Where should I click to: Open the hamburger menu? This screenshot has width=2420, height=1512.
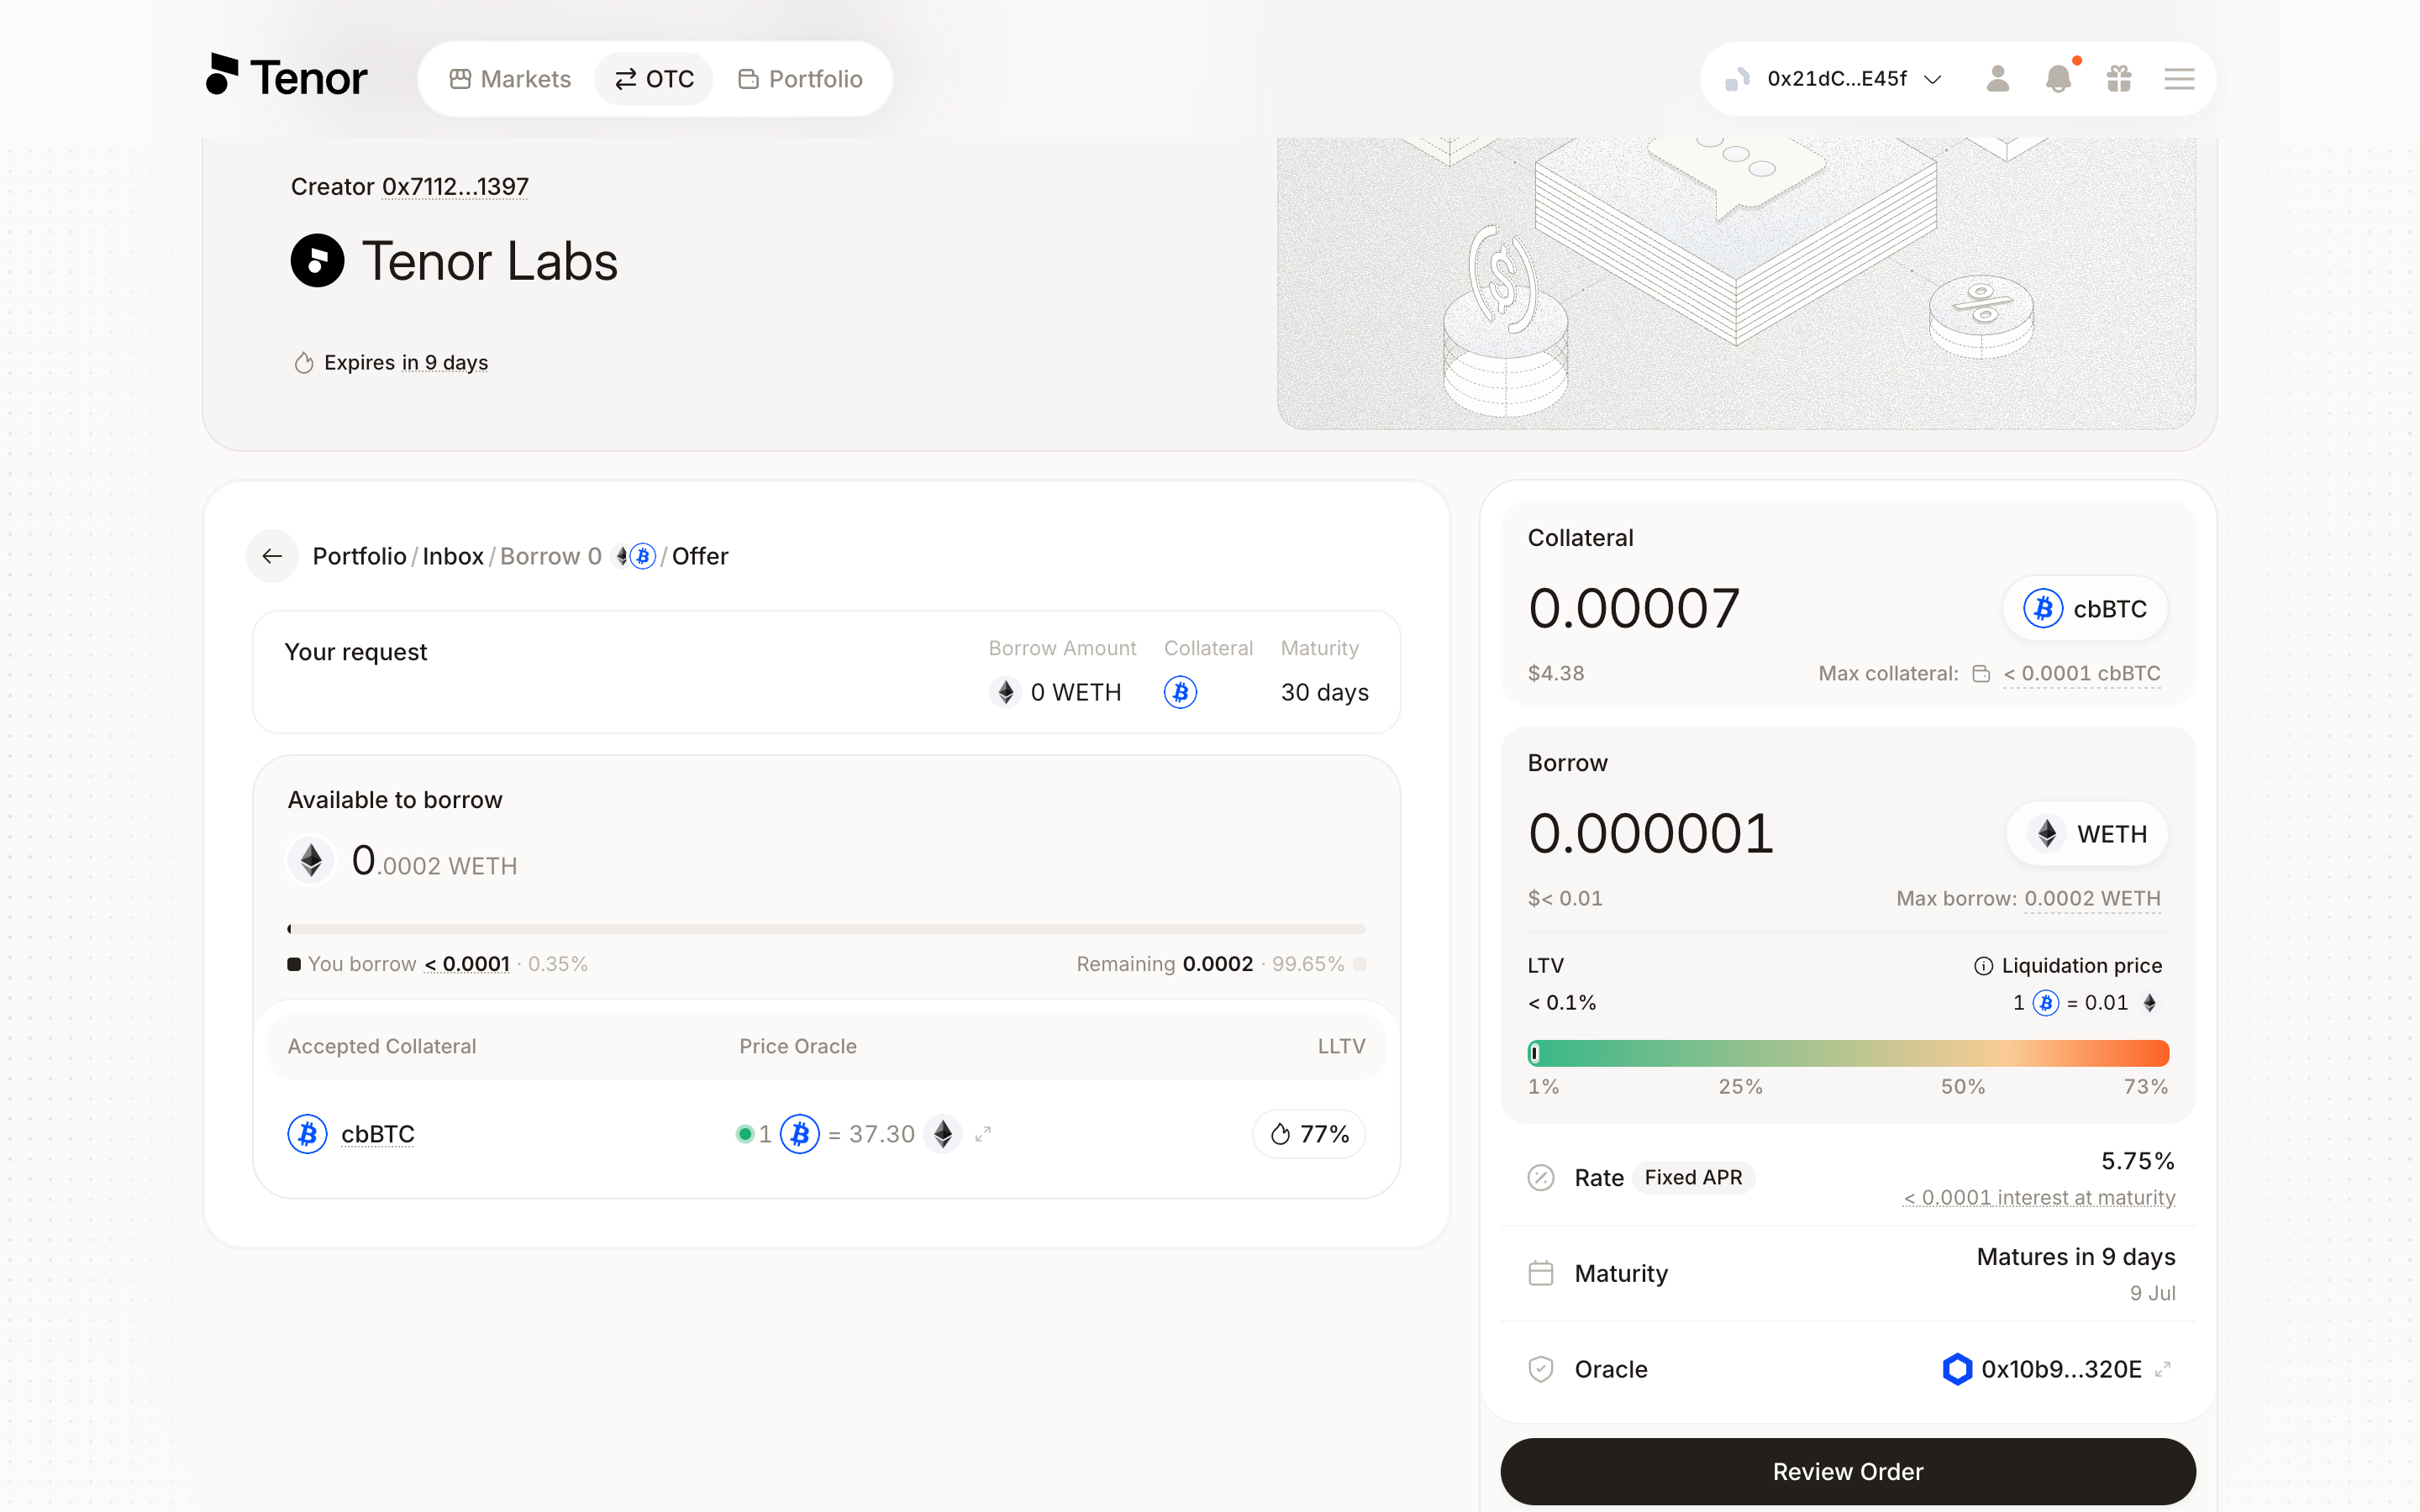click(x=2179, y=79)
